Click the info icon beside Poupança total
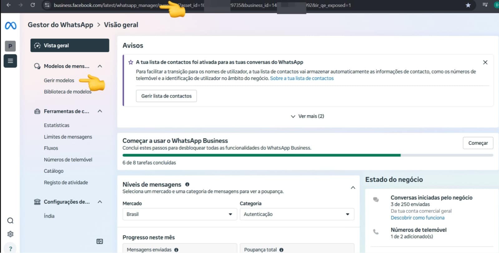499x253 pixels. pos(281,250)
